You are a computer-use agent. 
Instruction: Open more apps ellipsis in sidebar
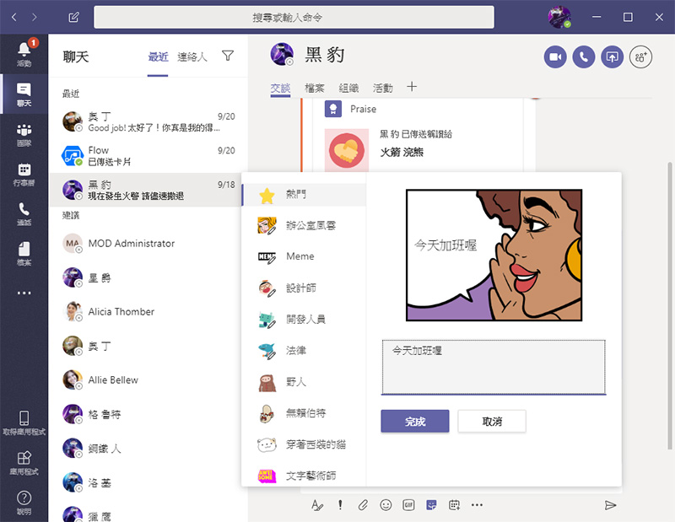pos(24,293)
